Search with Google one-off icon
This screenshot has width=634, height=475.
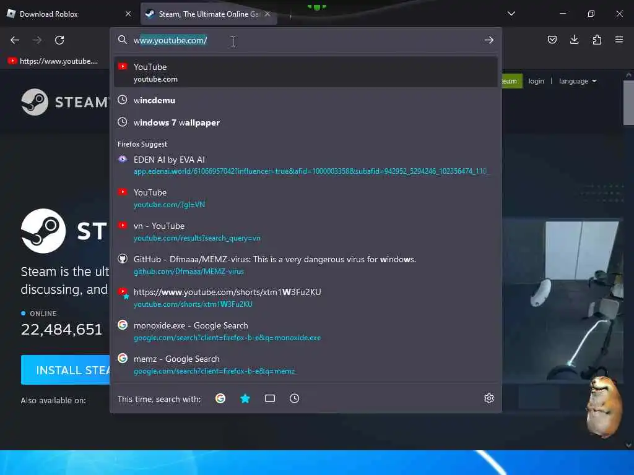220,399
